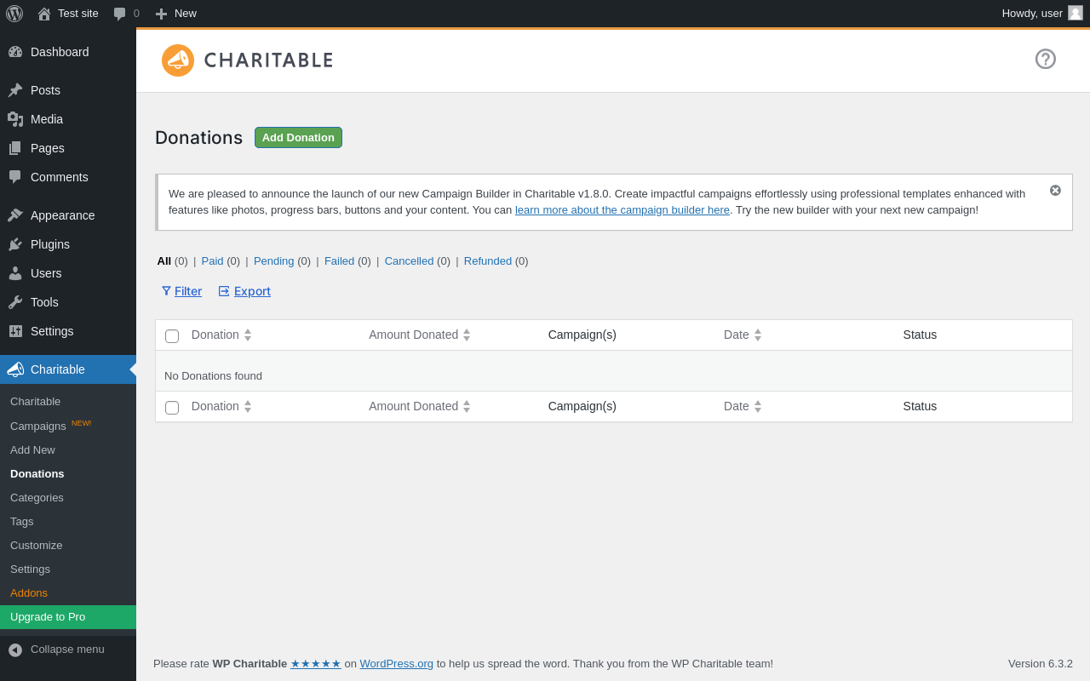Click the New plus icon in admin bar
Screen dimensions: 1090x681
161,14
